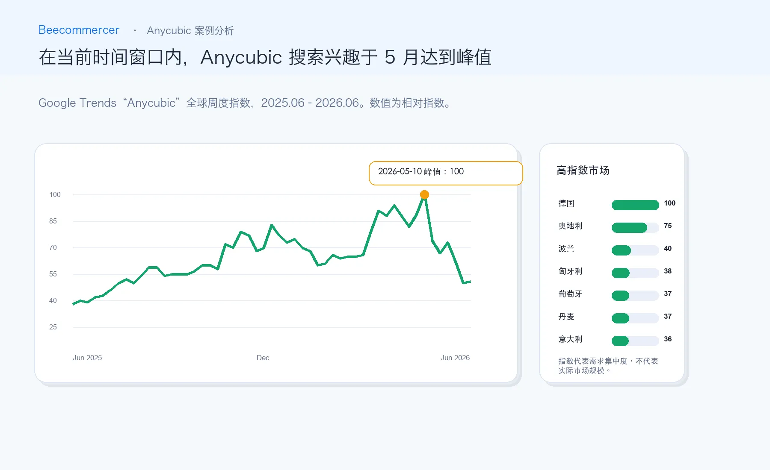
Task: Click the 匈牙利 country label
Action: (570, 271)
